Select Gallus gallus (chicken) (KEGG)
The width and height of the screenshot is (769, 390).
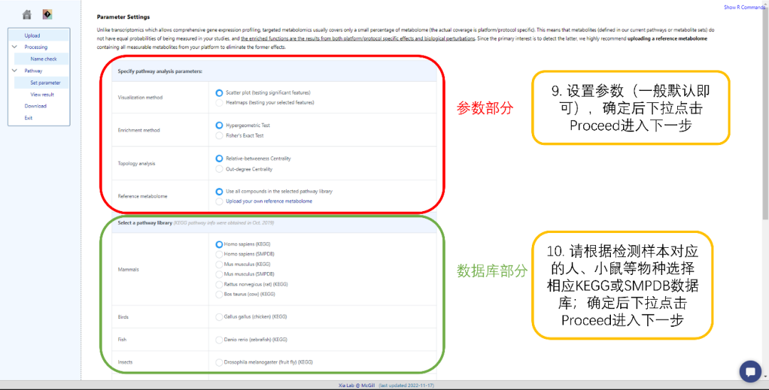(219, 317)
